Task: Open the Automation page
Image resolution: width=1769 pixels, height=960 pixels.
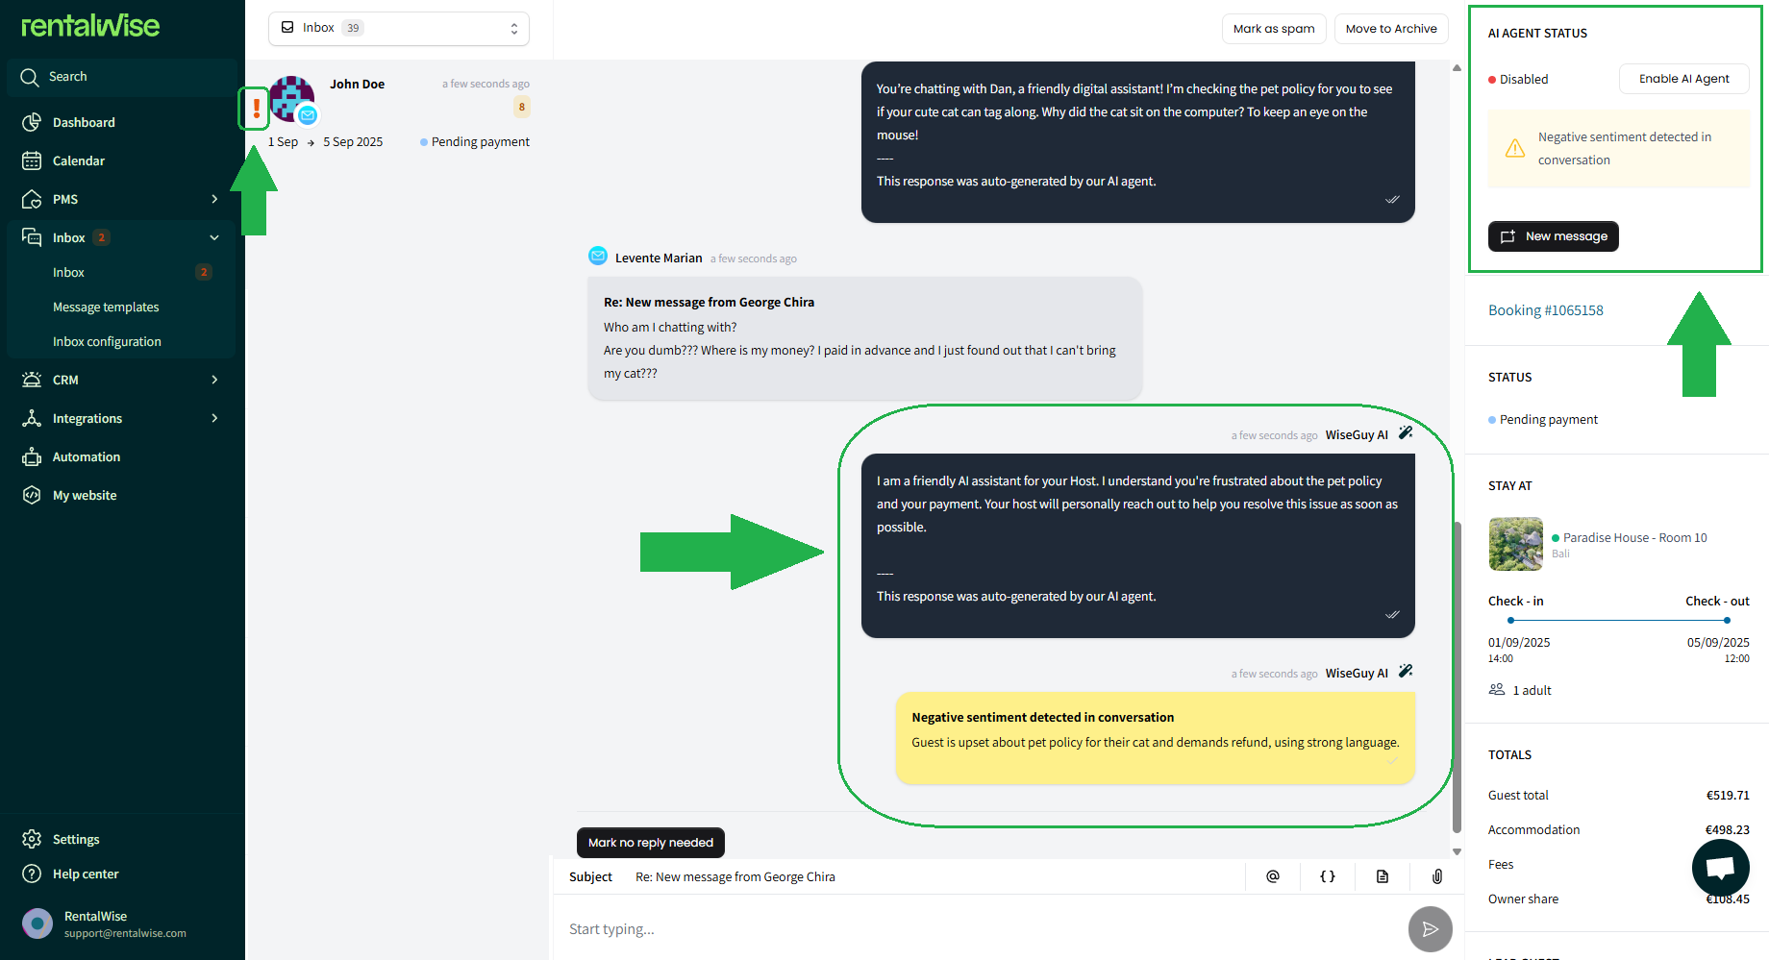Action: 87,456
